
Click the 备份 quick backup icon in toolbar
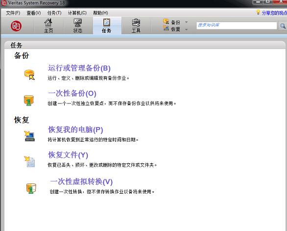[166, 22]
